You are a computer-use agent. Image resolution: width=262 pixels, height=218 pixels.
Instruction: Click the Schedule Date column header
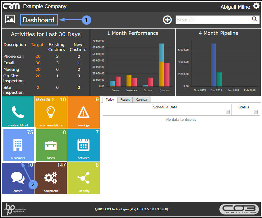click(x=165, y=107)
